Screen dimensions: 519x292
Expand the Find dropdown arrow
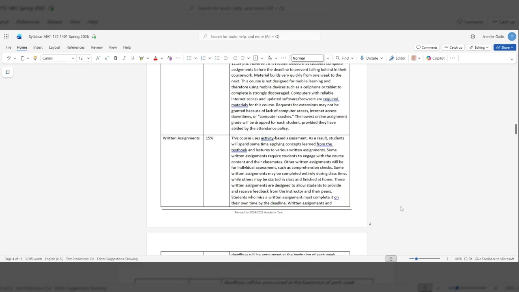(352, 58)
